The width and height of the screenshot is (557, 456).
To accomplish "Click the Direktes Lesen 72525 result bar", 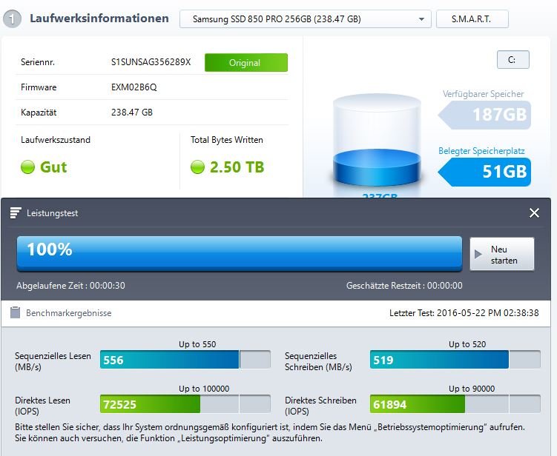I will [x=185, y=404].
